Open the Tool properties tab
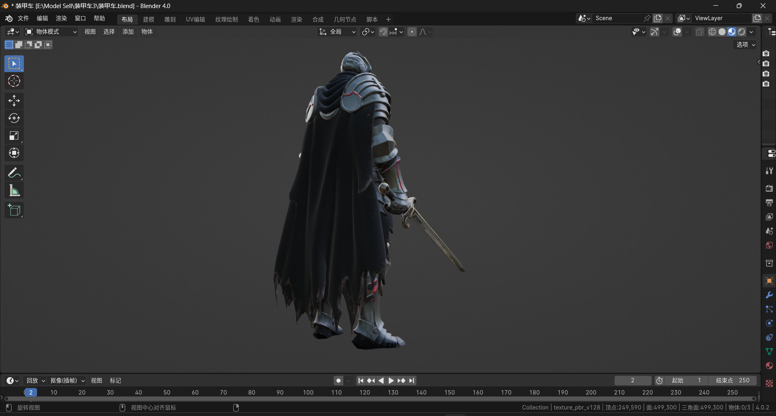Screen dimensions: 776x416 tap(769, 171)
